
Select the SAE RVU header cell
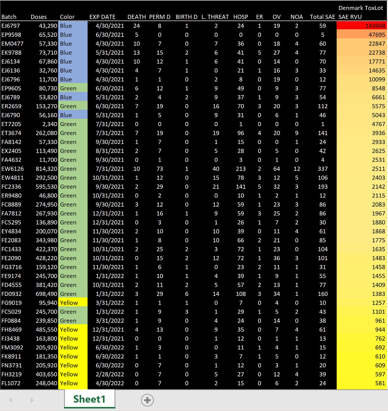(x=350, y=17)
